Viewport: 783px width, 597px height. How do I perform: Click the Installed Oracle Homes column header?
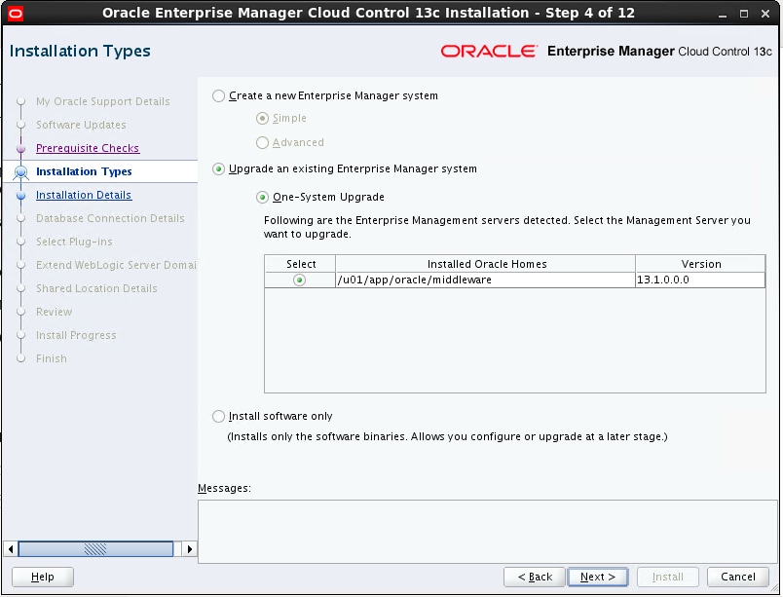(x=486, y=264)
